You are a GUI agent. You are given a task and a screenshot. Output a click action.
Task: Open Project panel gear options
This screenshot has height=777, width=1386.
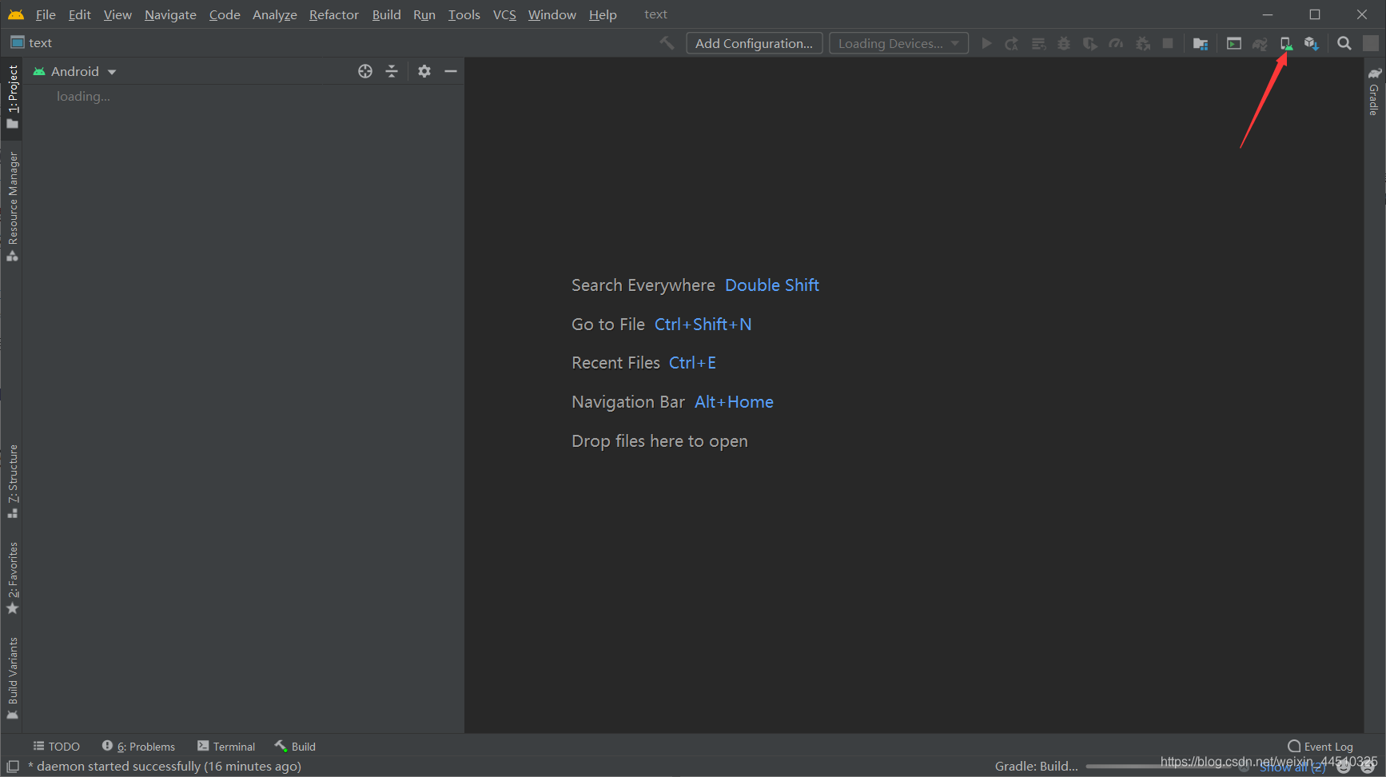click(x=424, y=71)
